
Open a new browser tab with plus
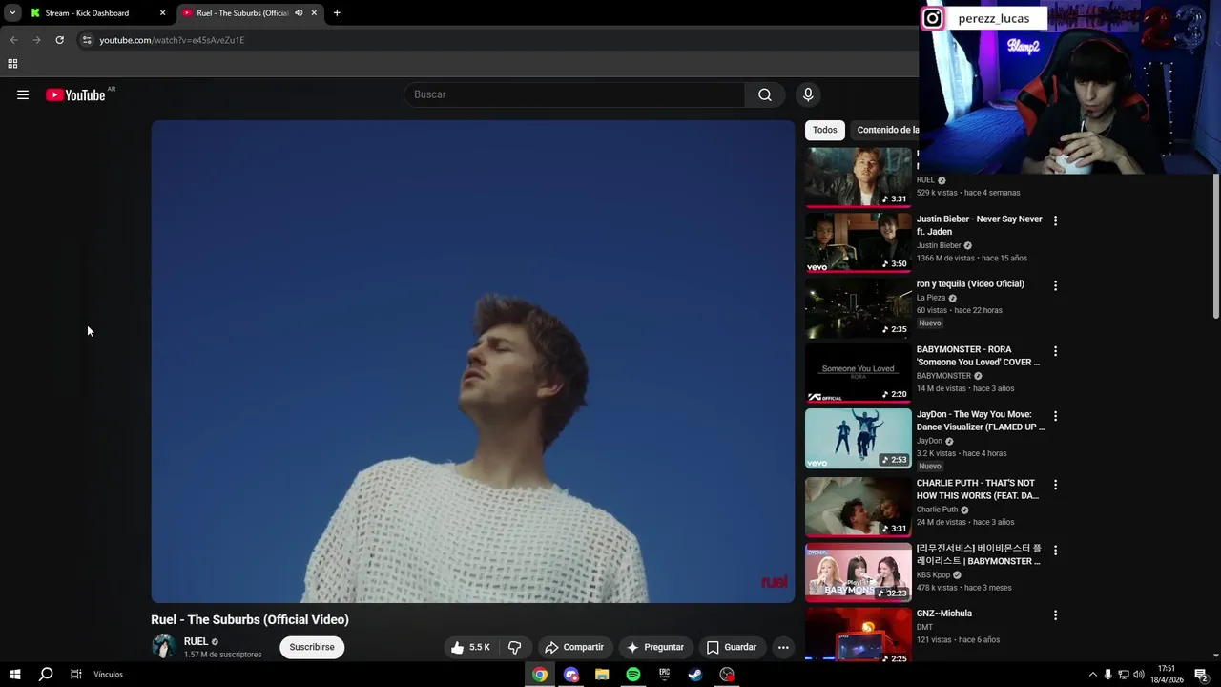click(x=337, y=13)
